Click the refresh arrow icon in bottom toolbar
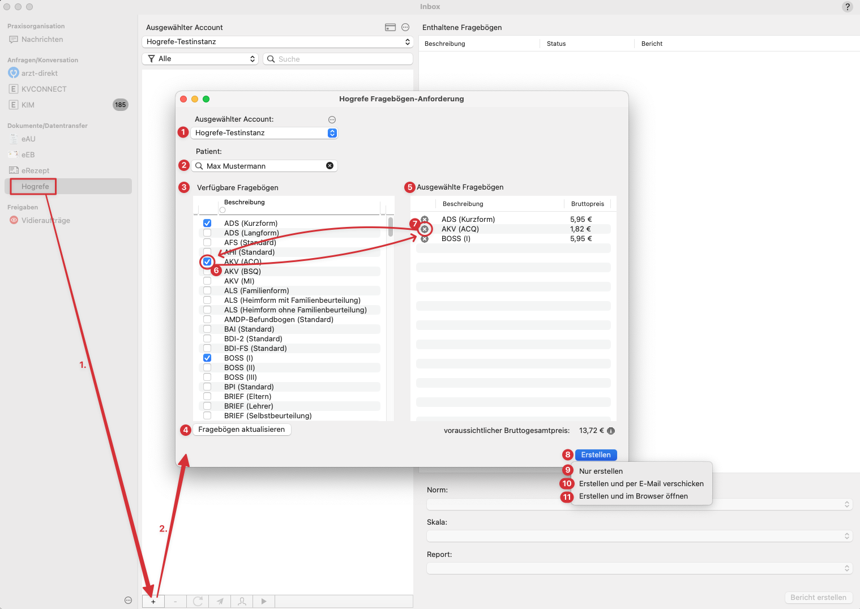The height and width of the screenshot is (609, 860). pos(198,602)
